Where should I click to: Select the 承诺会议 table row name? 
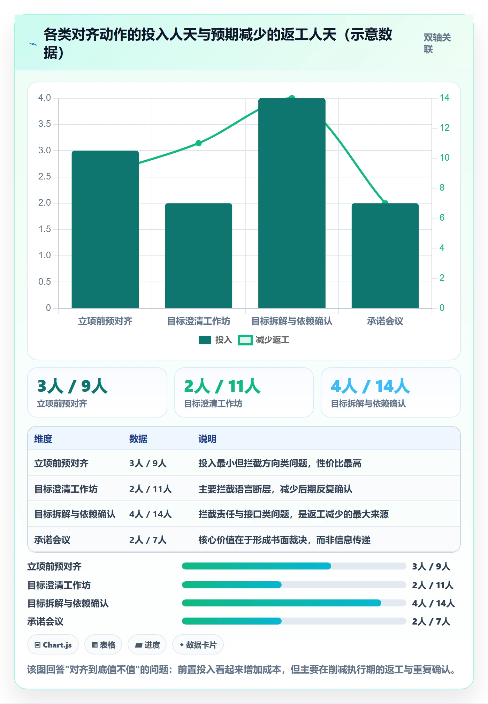pyautogui.click(x=52, y=540)
